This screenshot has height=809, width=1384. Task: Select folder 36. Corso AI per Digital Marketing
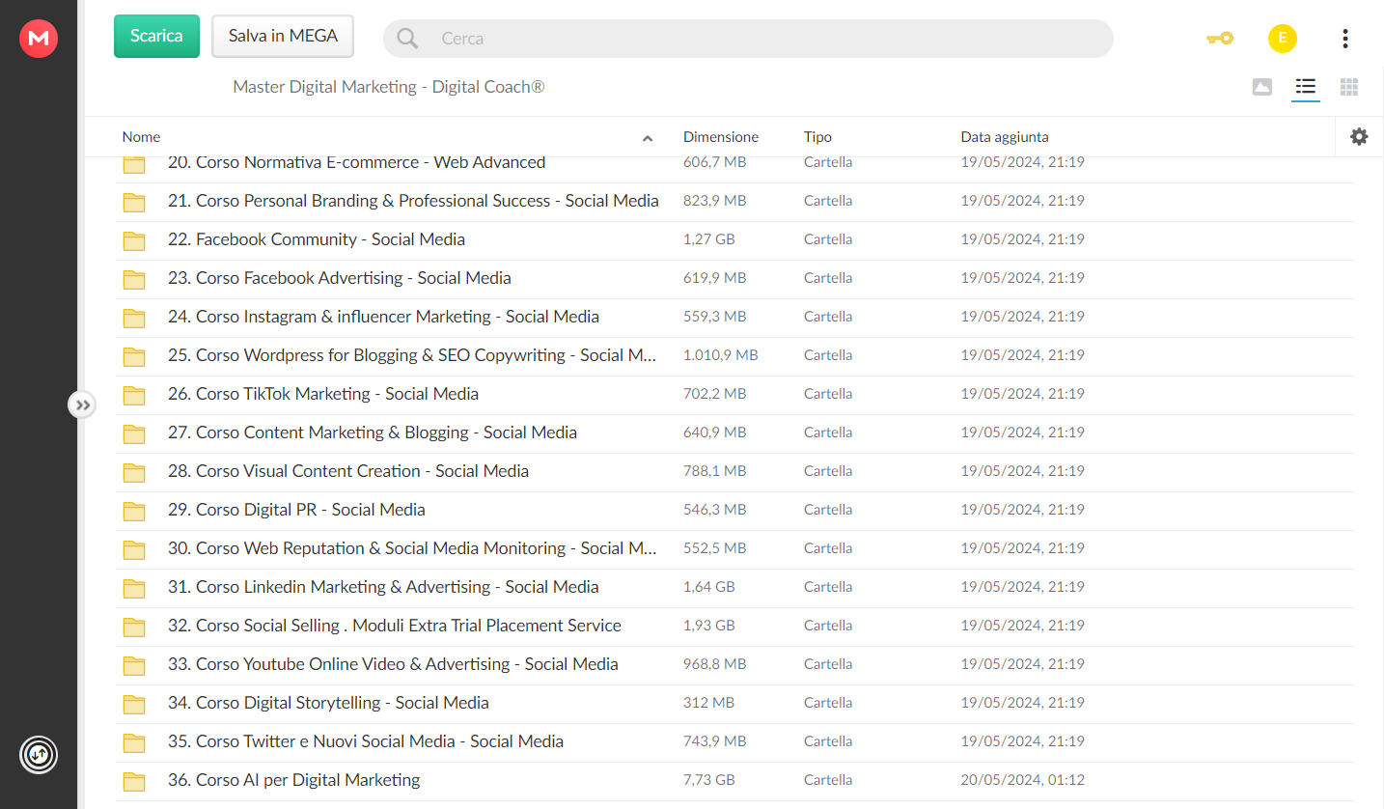pyautogui.click(x=734, y=780)
